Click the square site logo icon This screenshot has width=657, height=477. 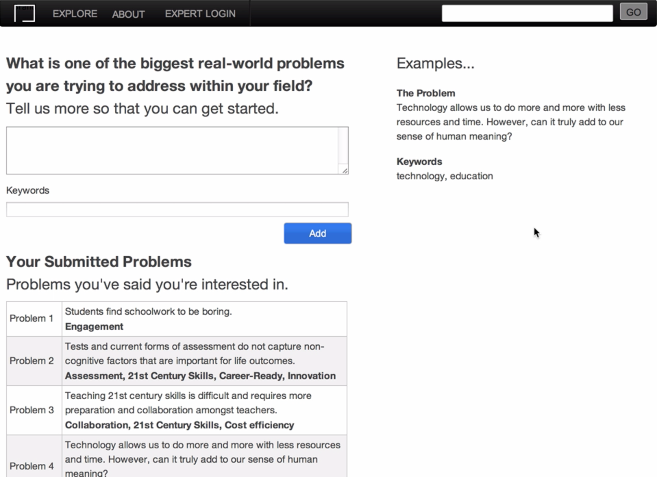coord(24,13)
